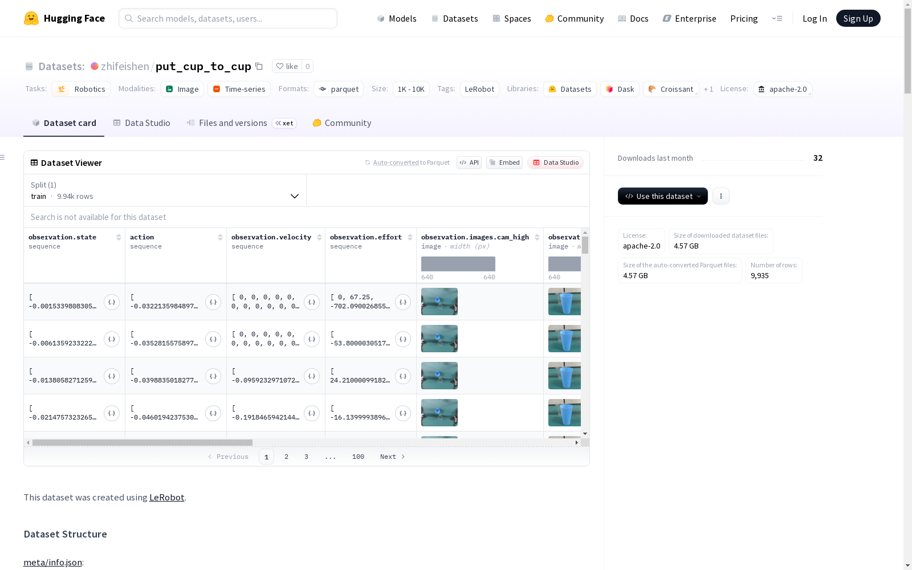
Task: Go to Datasets in the top navigation
Action: click(x=454, y=18)
